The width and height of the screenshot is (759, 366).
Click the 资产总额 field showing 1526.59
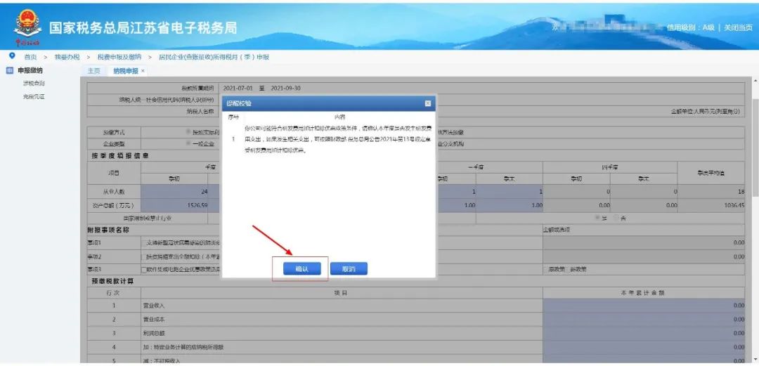(174, 205)
